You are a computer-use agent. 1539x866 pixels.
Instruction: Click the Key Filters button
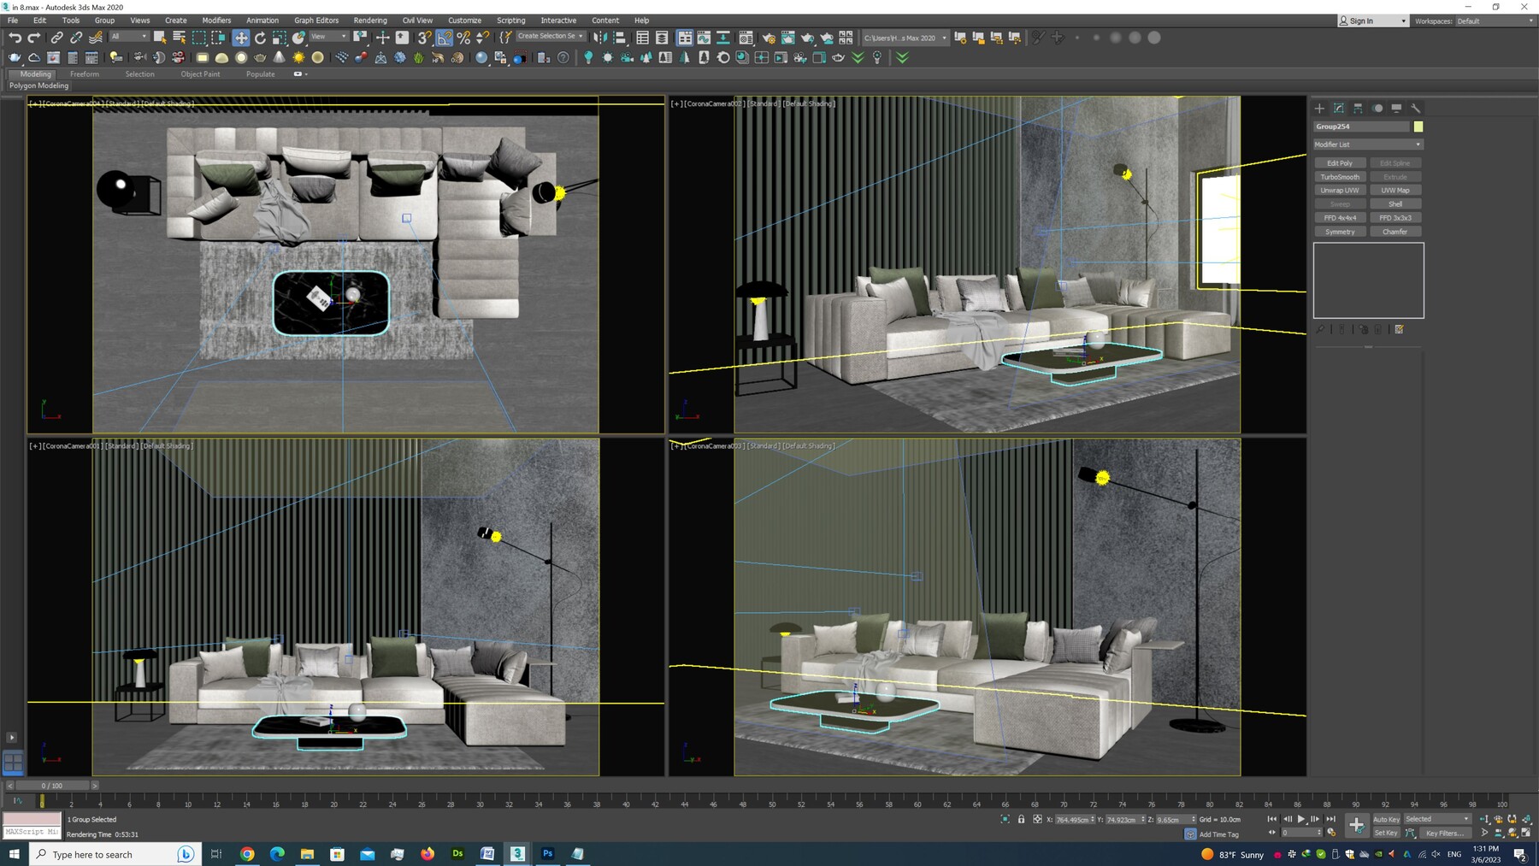[1443, 833]
